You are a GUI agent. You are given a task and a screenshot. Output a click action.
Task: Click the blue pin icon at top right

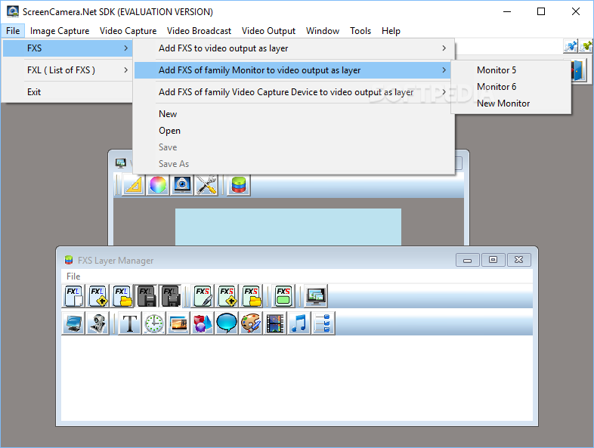[571, 46]
